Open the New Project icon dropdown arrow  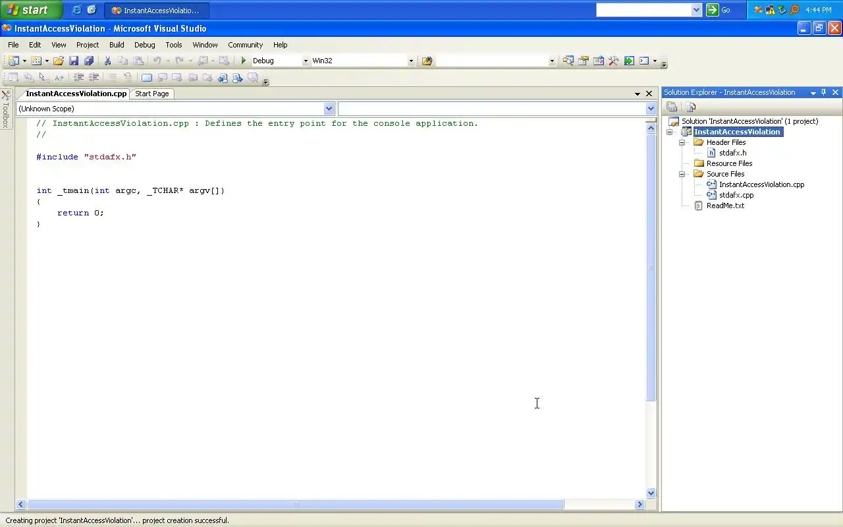click(24, 61)
